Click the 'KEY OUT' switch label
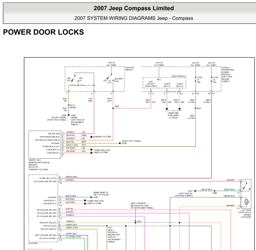This screenshot has height=250, width=256. click(69, 79)
